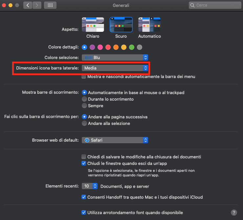243x220 pixels.
Task: Open the Dimensioni icona barra laterale dropdown
Action: (x=115, y=68)
